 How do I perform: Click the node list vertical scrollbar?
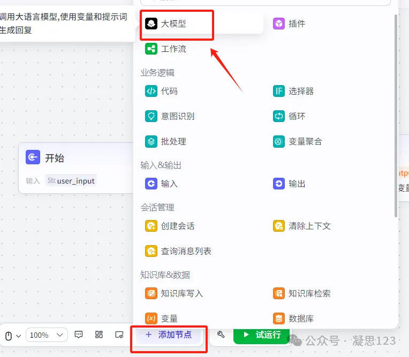pyautogui.click(x=396, y=107)
